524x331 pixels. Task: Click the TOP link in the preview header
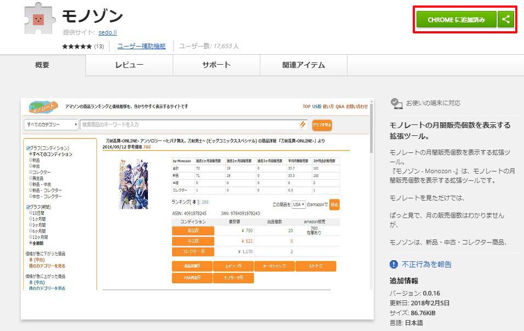pos(306,106)
